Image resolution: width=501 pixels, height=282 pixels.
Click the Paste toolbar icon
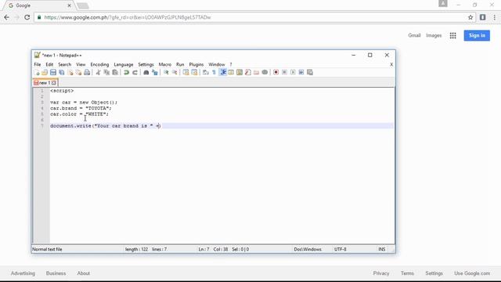[115, 73]
